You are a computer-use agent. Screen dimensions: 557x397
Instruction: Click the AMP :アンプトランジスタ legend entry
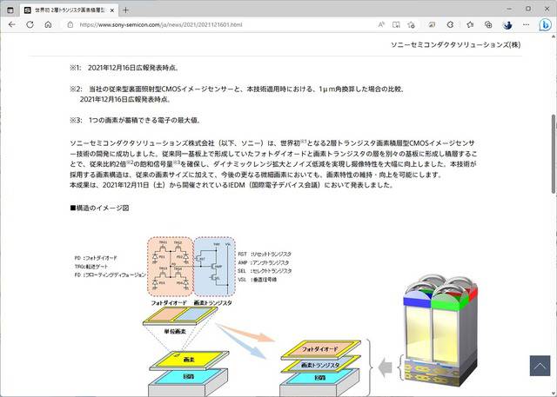pos(263,262)
